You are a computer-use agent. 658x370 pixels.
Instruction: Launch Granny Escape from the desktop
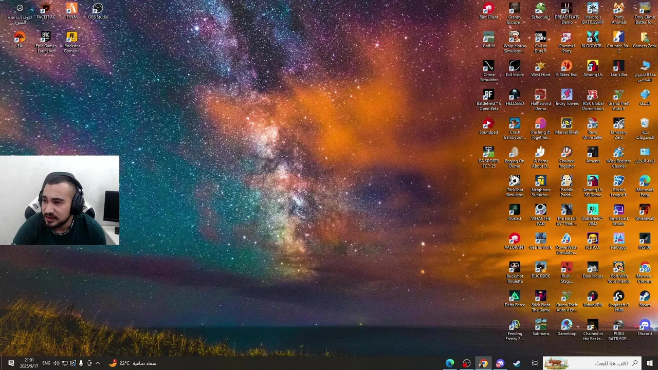[x=515, y=13]
